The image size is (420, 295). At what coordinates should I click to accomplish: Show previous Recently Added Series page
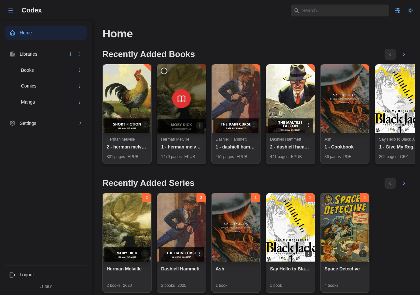pos(390,183)
